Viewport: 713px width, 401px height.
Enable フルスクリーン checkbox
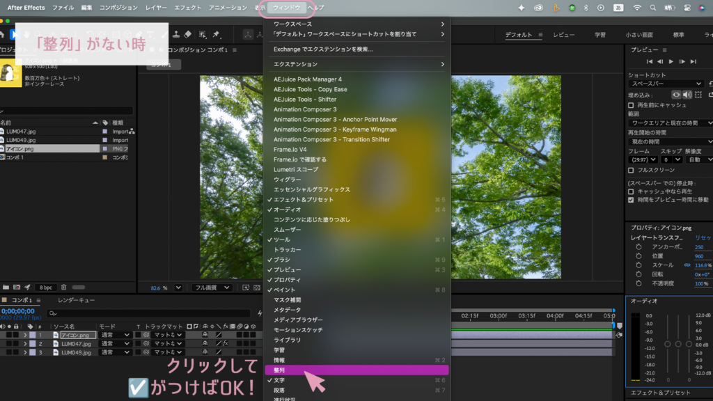631,170
